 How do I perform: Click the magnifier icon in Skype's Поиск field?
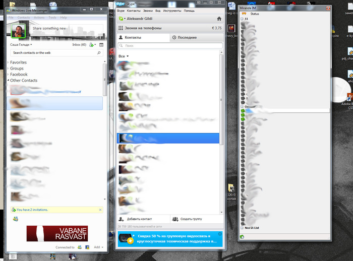(121, 46)
